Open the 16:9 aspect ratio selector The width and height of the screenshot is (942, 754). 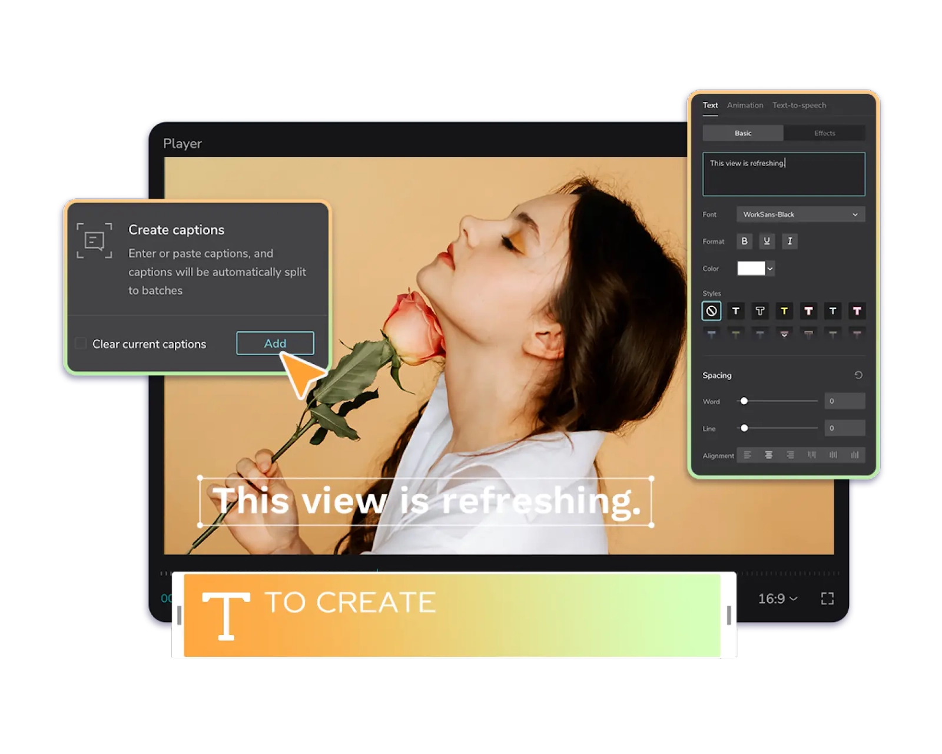[x=776, y=598]
